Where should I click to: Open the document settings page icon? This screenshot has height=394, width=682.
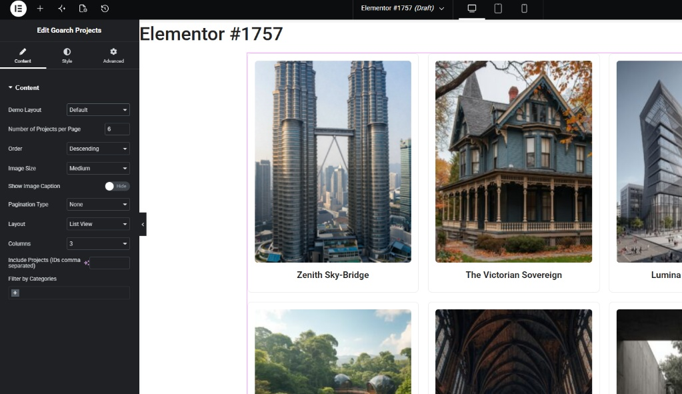83,8
